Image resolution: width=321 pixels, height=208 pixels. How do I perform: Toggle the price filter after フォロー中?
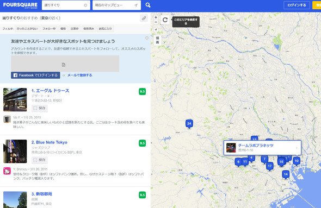click(63, 29)
